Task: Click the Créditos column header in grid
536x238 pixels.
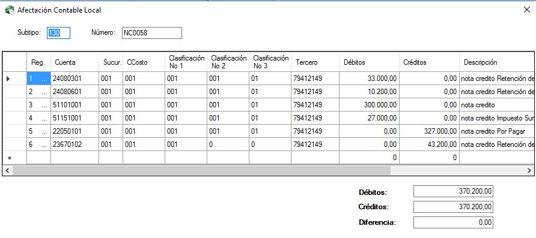Action: click(x=430, y=62)
